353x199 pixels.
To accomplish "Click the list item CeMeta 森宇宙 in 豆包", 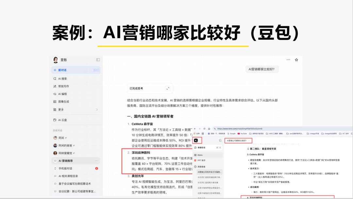I will point(142,124).
